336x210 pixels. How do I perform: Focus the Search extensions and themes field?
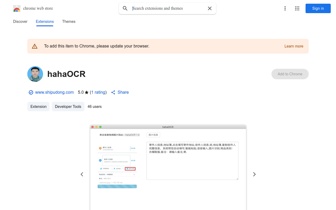(168, 8)
